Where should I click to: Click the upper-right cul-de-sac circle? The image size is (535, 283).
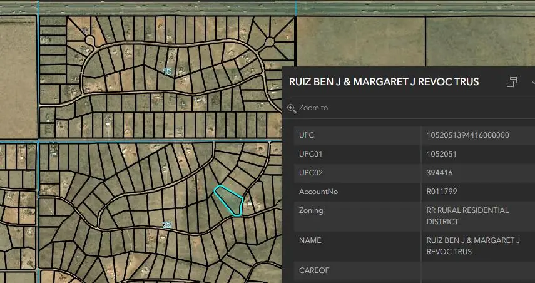coord(269,42)
